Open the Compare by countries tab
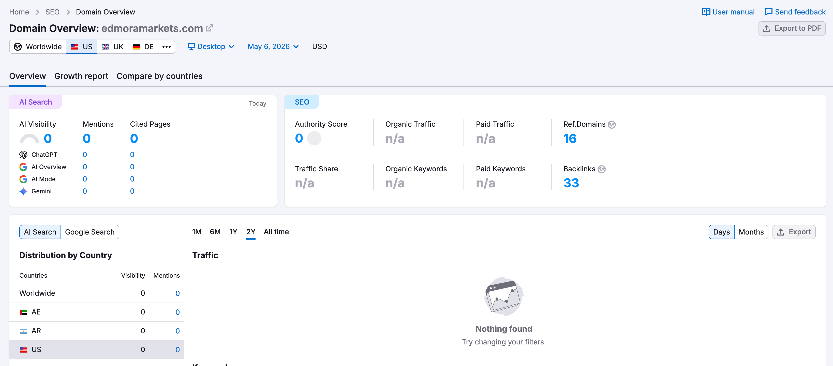The height and width of the screenshot is (366, 833). coord(159,76)
